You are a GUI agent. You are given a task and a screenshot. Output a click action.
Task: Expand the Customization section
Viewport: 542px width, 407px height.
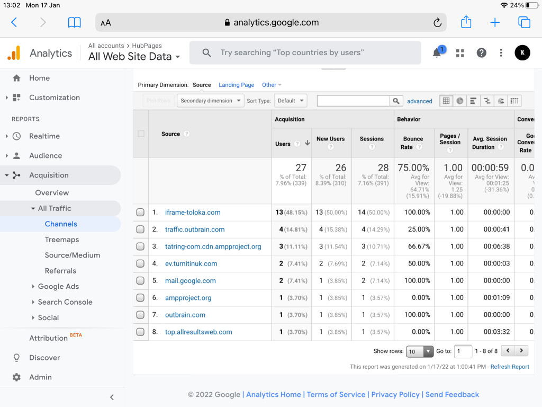pyautogui.click(x=6, y=98)
